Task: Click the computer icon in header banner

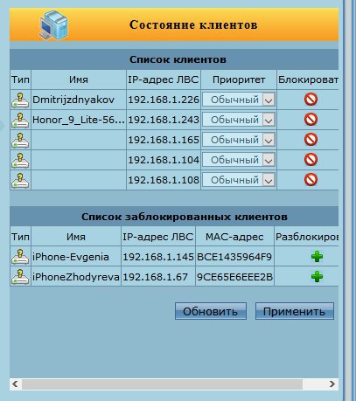Action: [53, 25]
